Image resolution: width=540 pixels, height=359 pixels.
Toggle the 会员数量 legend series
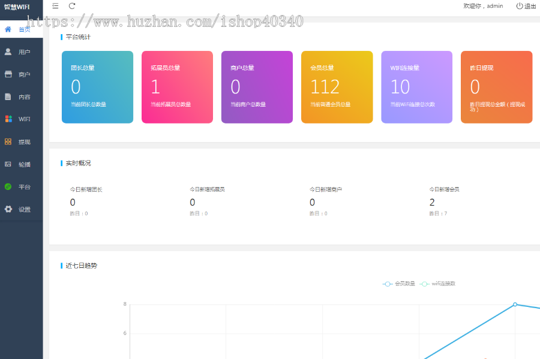[x=399, y=283]
